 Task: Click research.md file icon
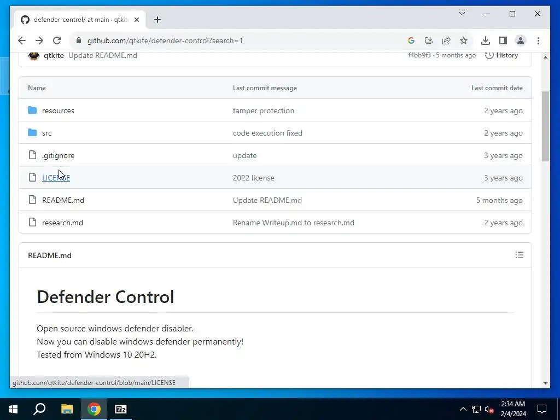32,223
